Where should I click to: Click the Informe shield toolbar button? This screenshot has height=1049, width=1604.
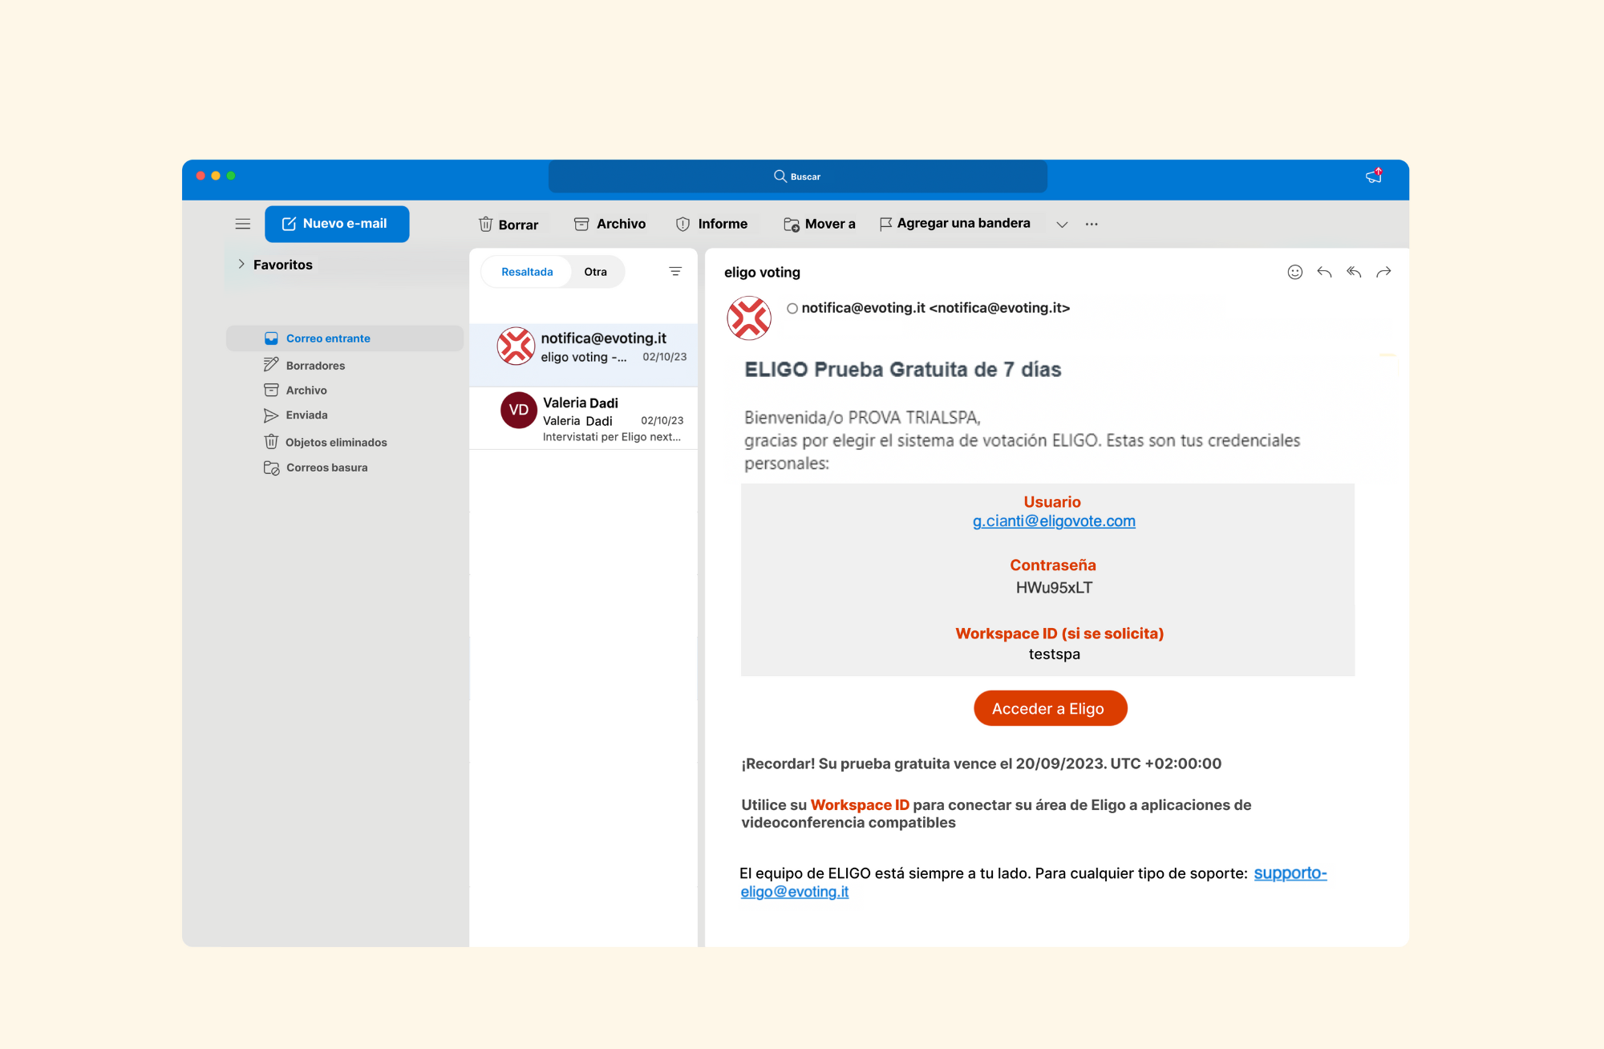click(711, 224)
